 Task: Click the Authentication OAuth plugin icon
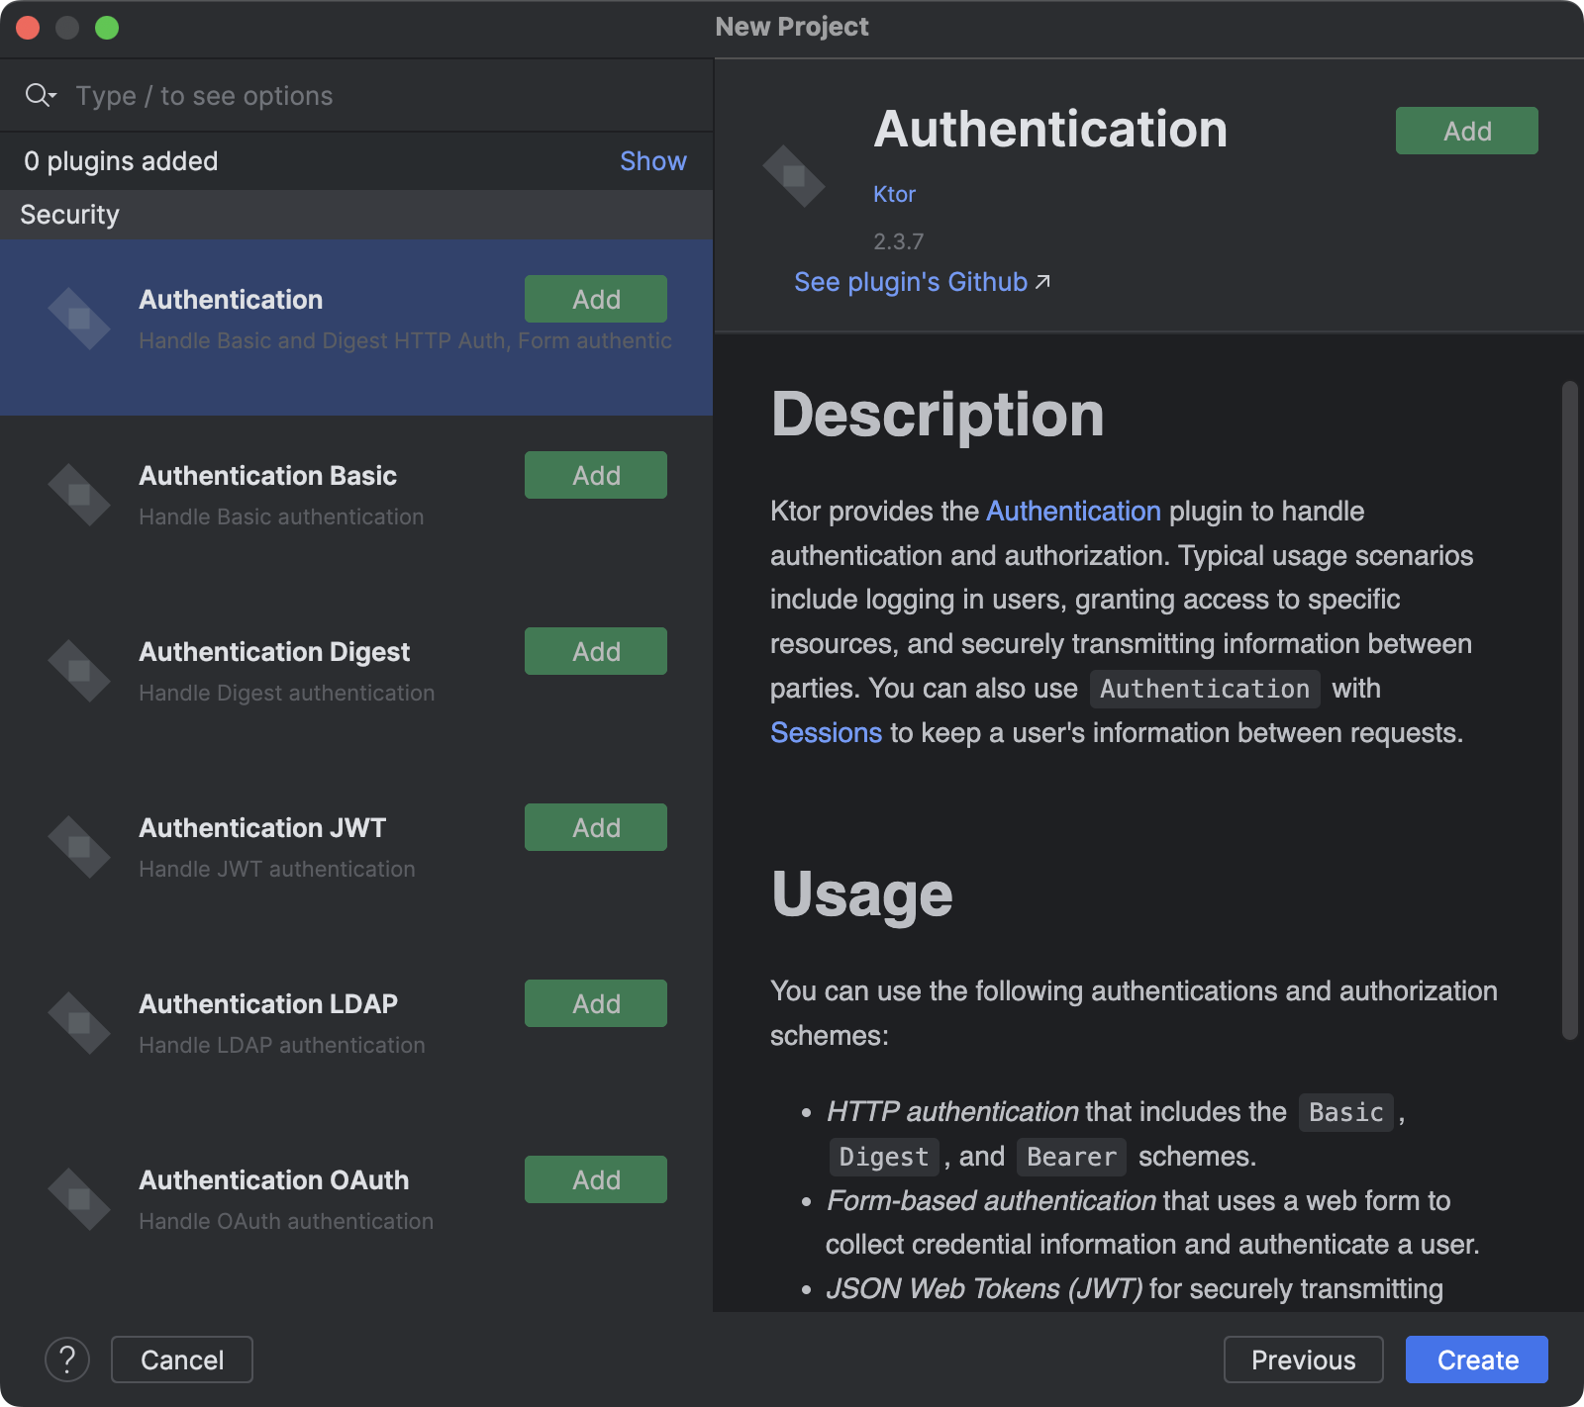coord(79,1198)
